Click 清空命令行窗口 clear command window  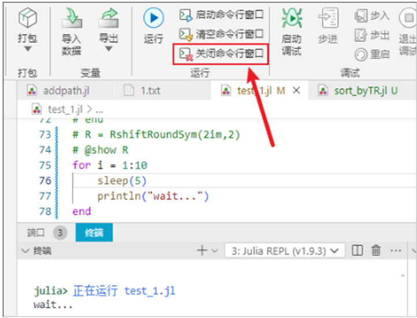[x=221, y=34]
